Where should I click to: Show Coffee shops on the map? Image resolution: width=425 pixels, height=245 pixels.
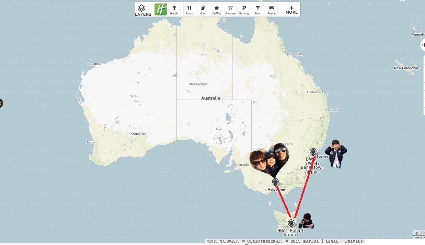point(217,10)
